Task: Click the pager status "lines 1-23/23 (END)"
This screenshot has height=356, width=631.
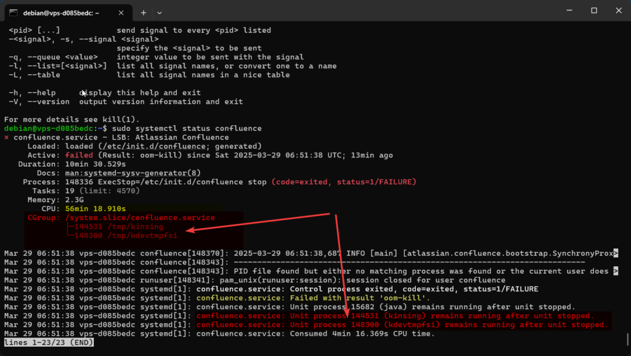Action: pyautogui.click(x=49, y=342)
